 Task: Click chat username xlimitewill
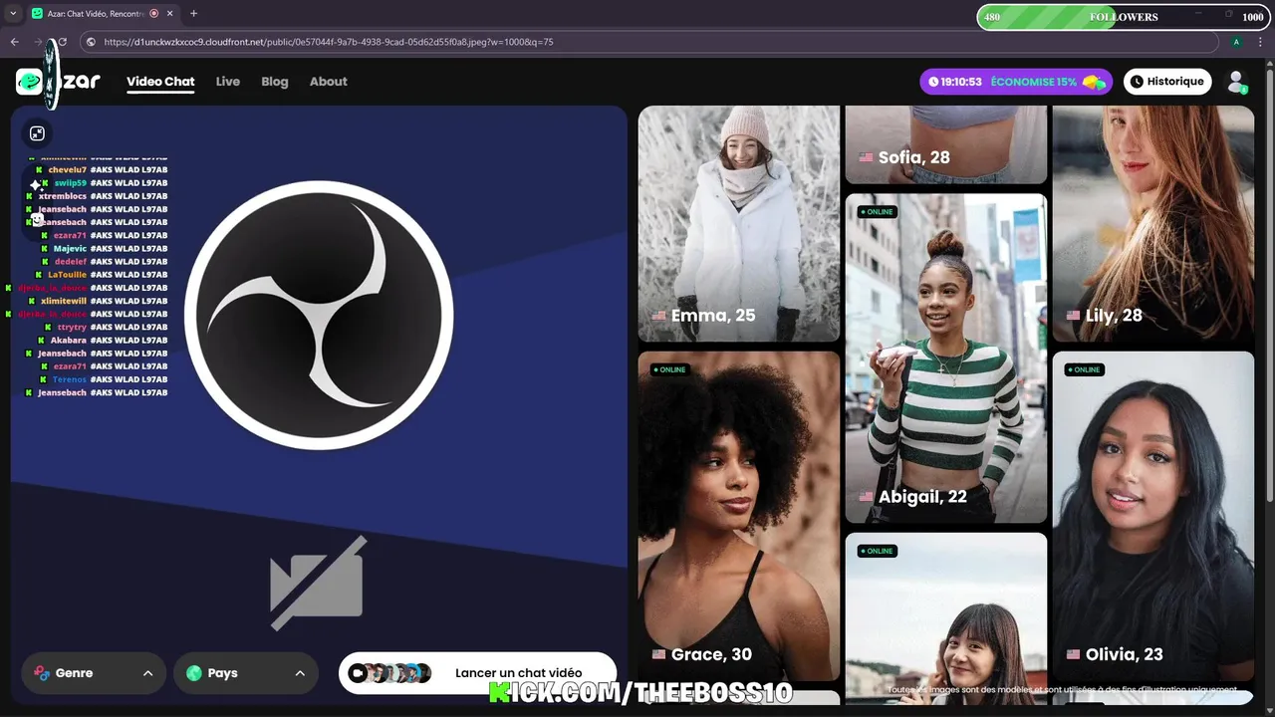tap(64, 301)
